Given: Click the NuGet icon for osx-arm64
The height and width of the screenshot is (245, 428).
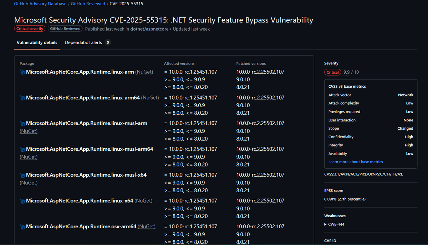Looking at the screenshot, I should pyautogui.click(x=22, y=227).
